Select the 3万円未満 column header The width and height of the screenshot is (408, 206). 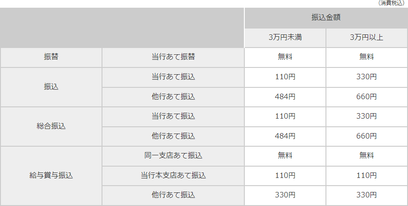[285, 38]
